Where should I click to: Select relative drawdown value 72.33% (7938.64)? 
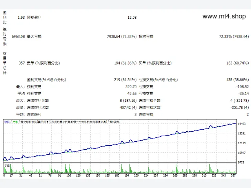[234, 36]
